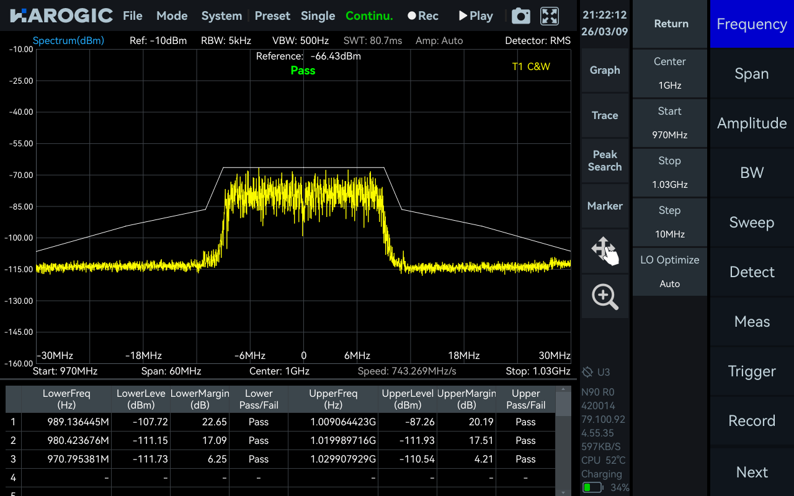The height and width of the screenshot is (496, 794).
Task: Run Peak Search
Action: 605,161
